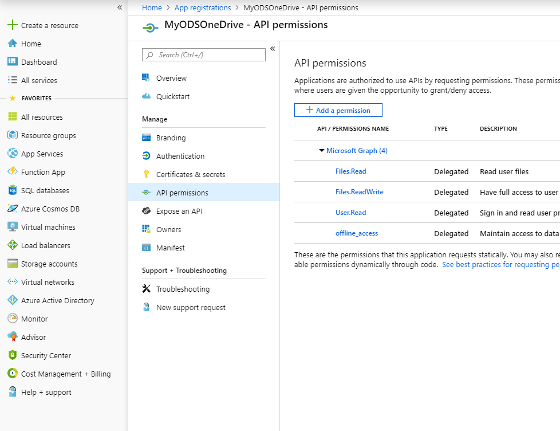This screenshot has height=431, width=560.
Task: Click the Load balancers icon
Action: 12,245
